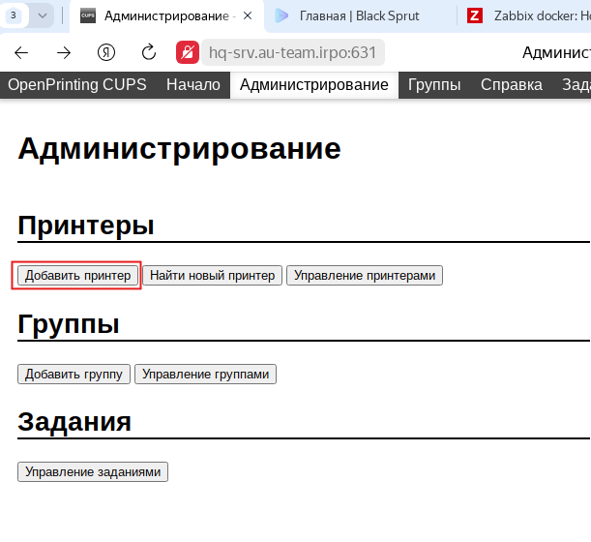Click the browser forward arrow
The width and height of the screenshot is (591, 542).
pos(64,52)
